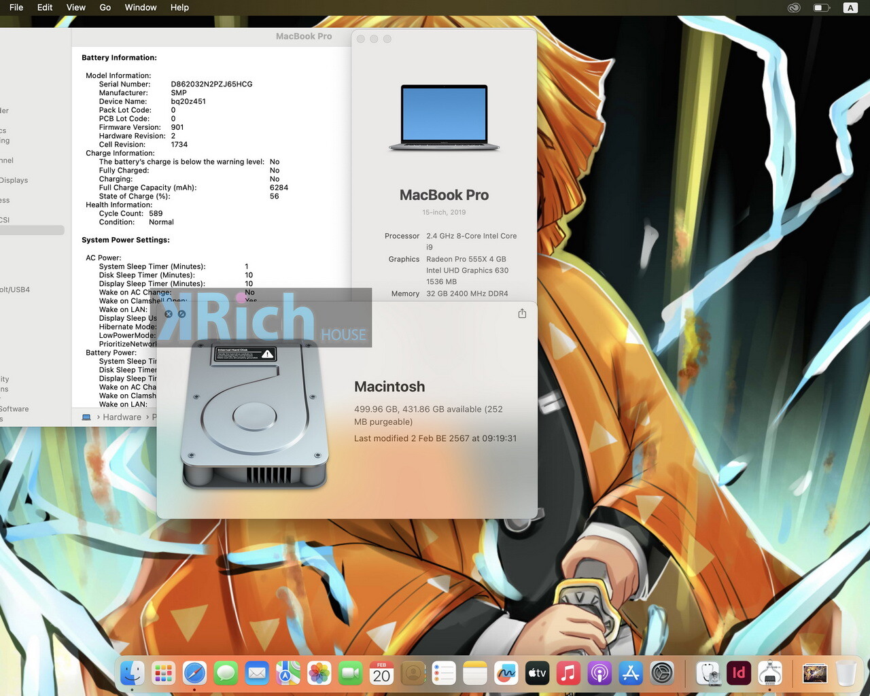Click Hardware in the path breadcrumb
Image resolution: width=870 pixels, height=696 pixels.
pos(122,417)
